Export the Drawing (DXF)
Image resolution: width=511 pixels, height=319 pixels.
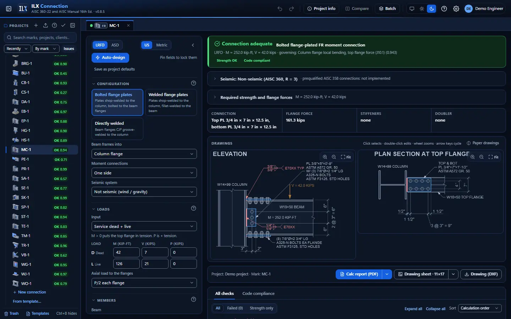click(x=481, y=274)
